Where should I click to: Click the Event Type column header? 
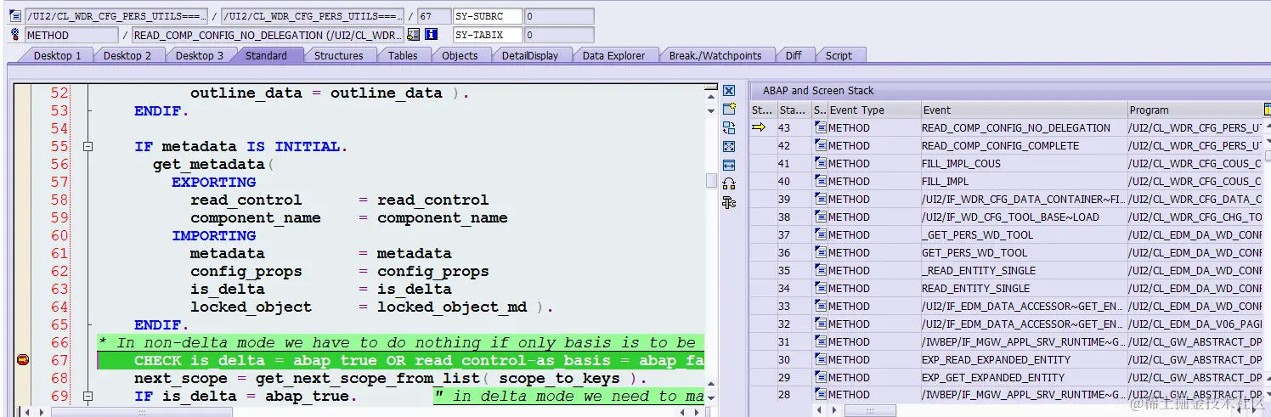coord(874,110)
